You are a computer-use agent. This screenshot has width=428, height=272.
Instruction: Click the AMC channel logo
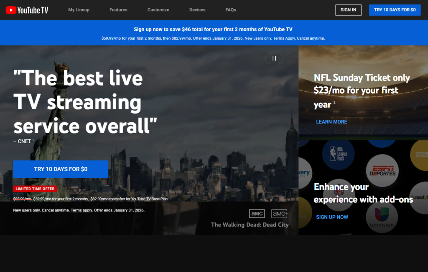point(257,214)
